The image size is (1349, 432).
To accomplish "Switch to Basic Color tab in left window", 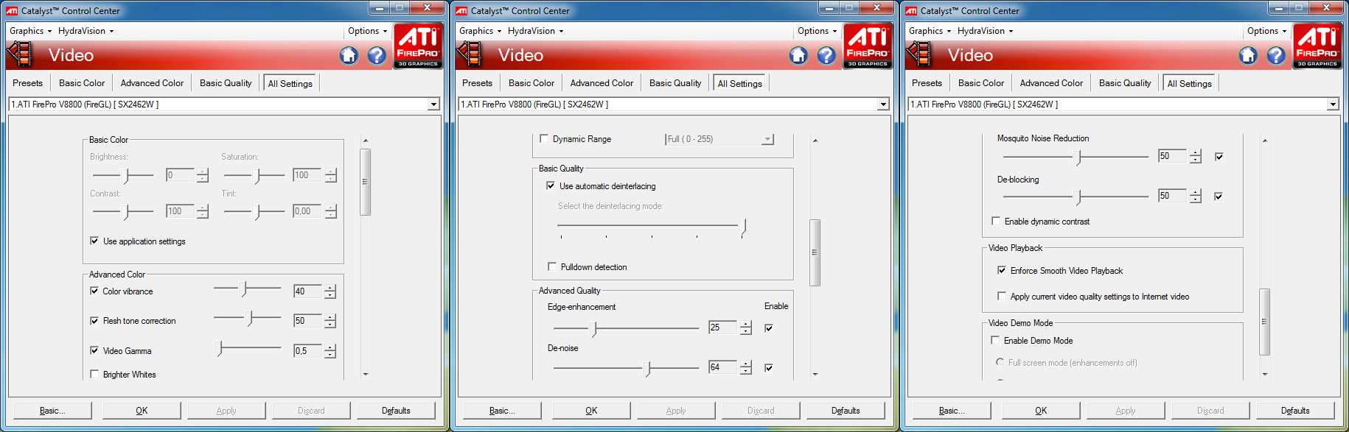I will click(82, 83).
